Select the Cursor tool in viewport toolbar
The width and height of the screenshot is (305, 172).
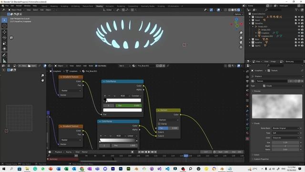tap(4, 26)
